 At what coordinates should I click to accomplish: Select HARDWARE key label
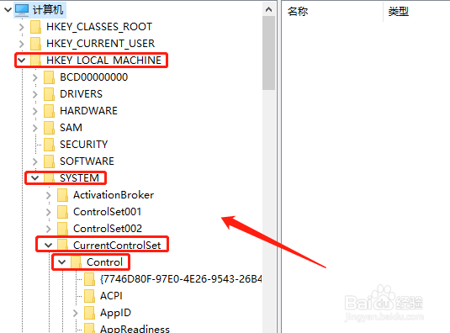[x=88, y=111]
